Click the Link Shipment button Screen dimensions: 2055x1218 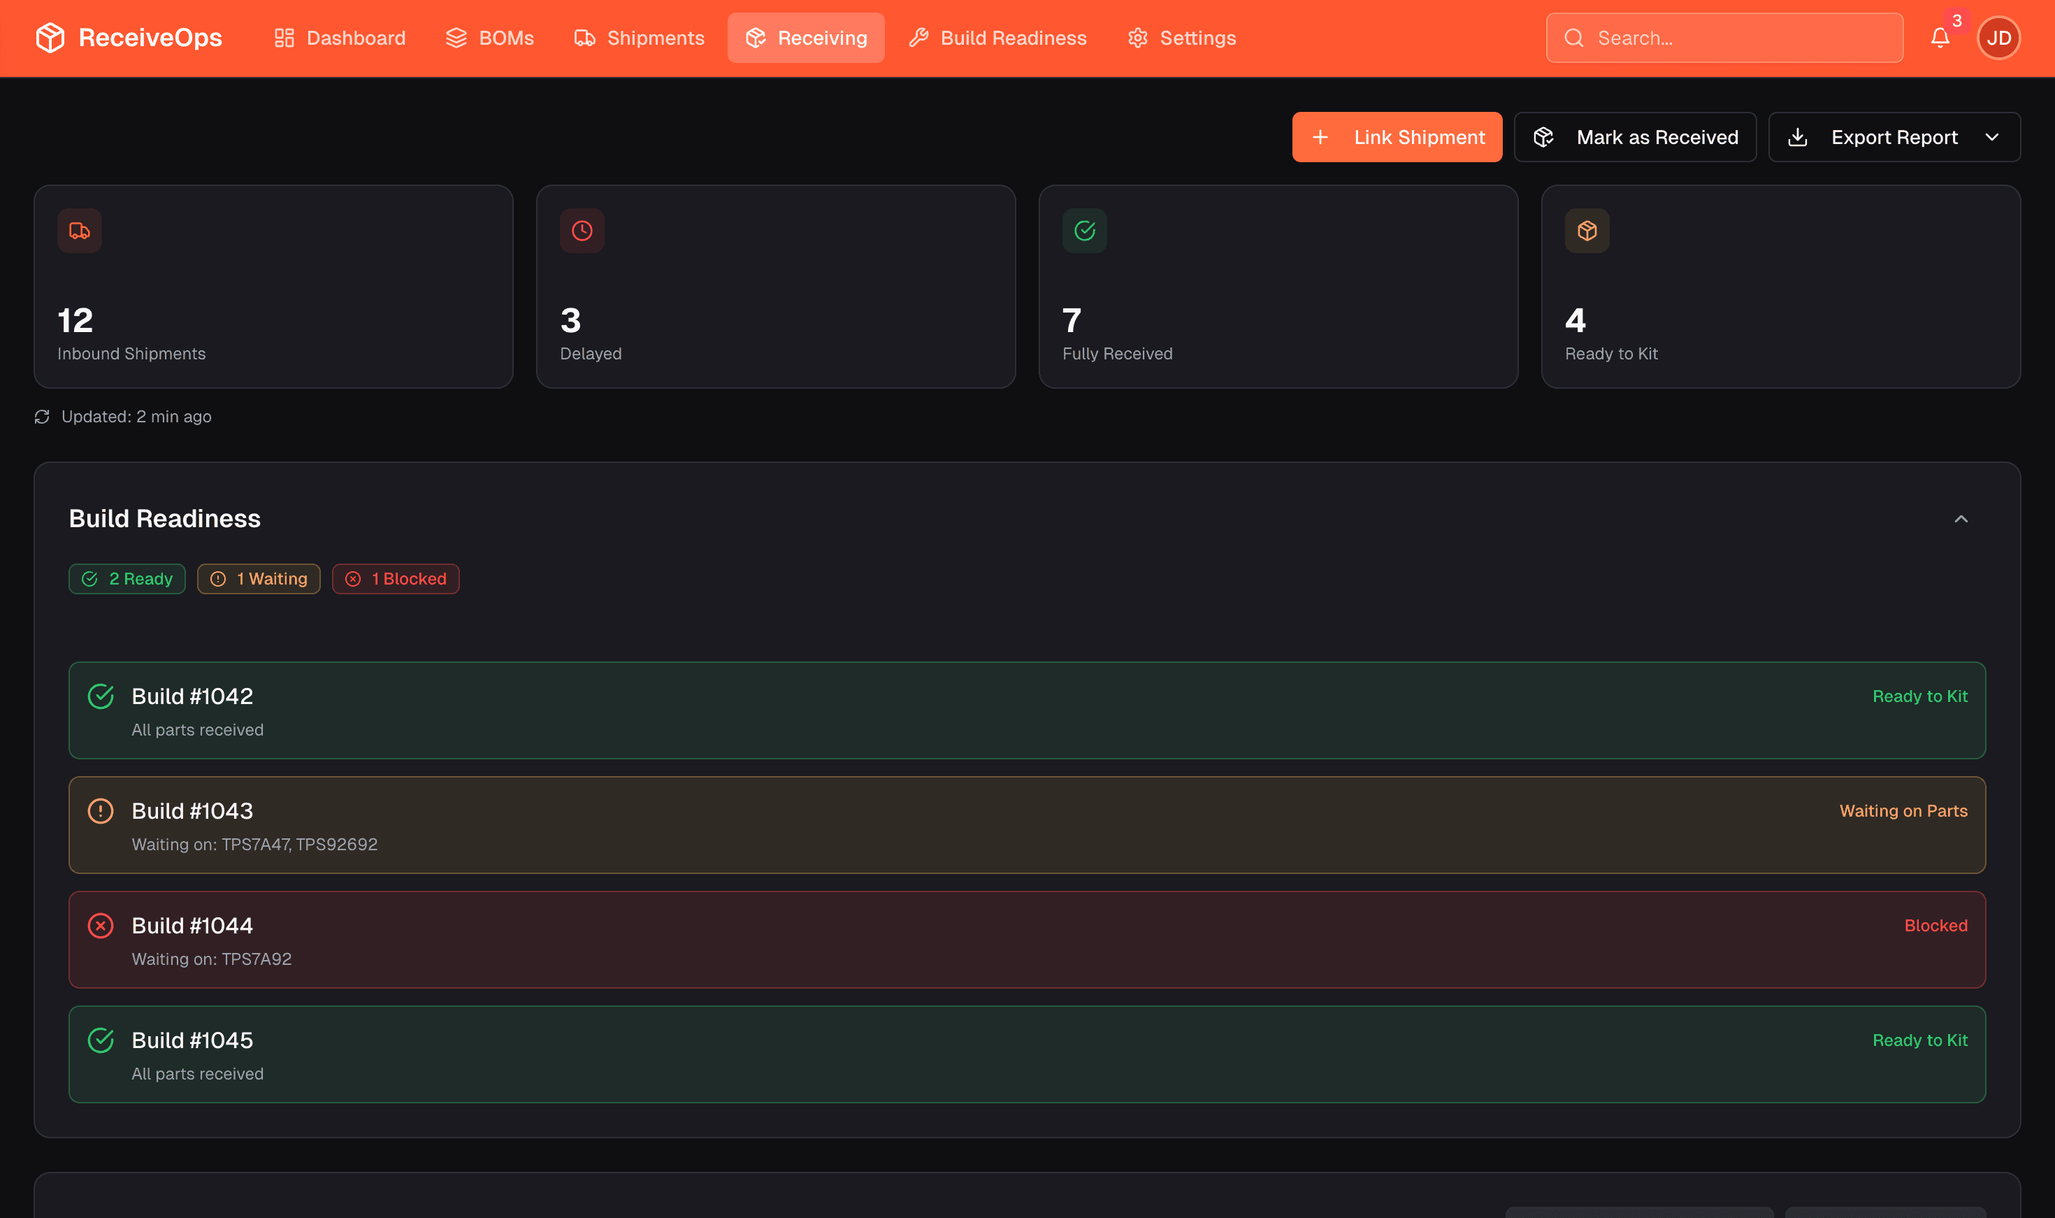[x=1397, y=137]
